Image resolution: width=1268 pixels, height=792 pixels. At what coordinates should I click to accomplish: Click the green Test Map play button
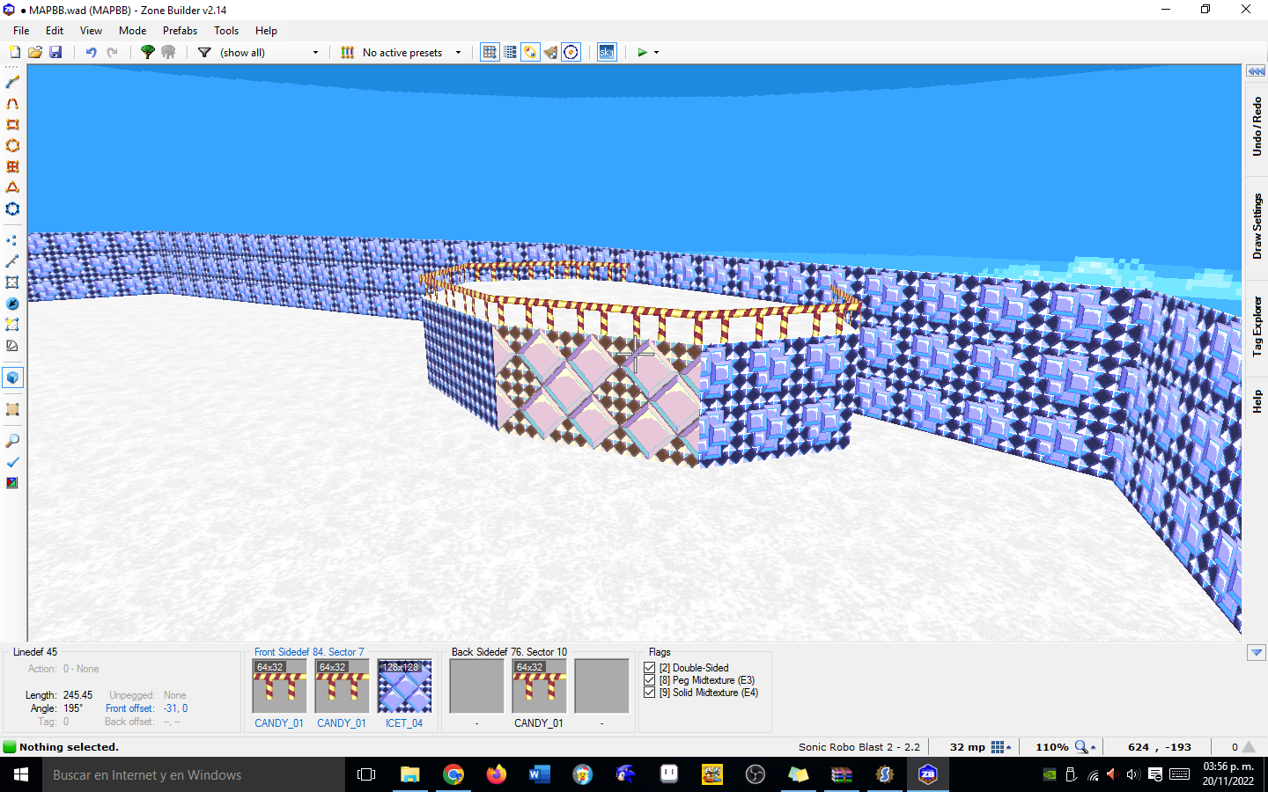(x=643, y=53)
